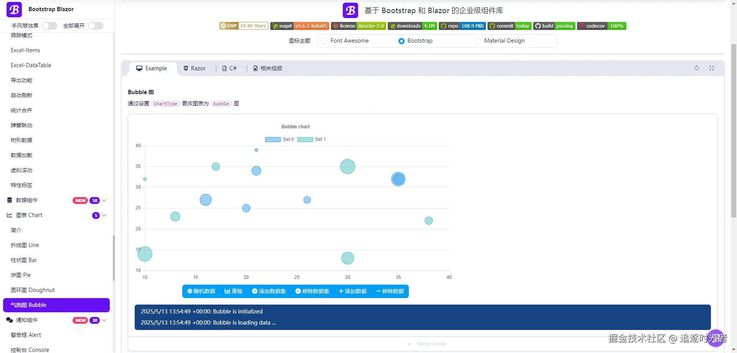Click the codecov 100% badge

[601, 26]
